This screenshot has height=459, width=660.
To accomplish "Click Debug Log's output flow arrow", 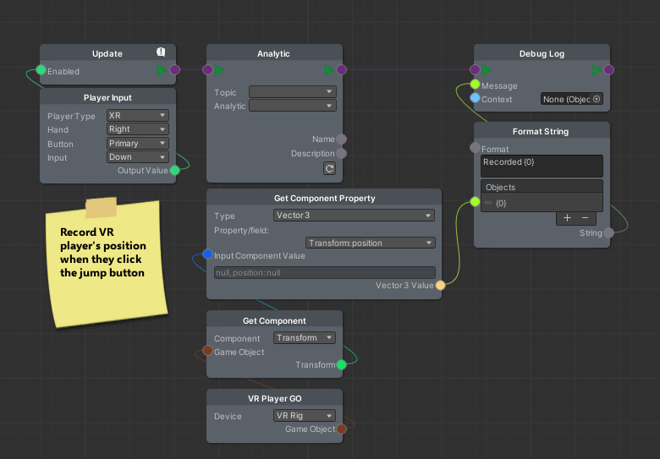I will pos(596,70).
